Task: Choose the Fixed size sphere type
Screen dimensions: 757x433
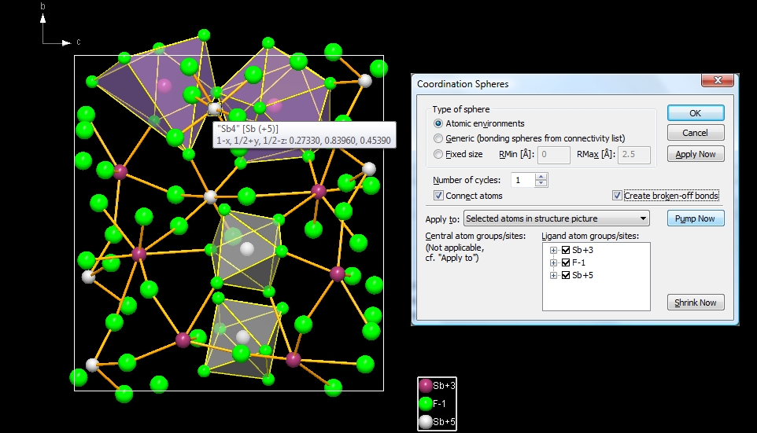Action: click(x=438, y=154)
